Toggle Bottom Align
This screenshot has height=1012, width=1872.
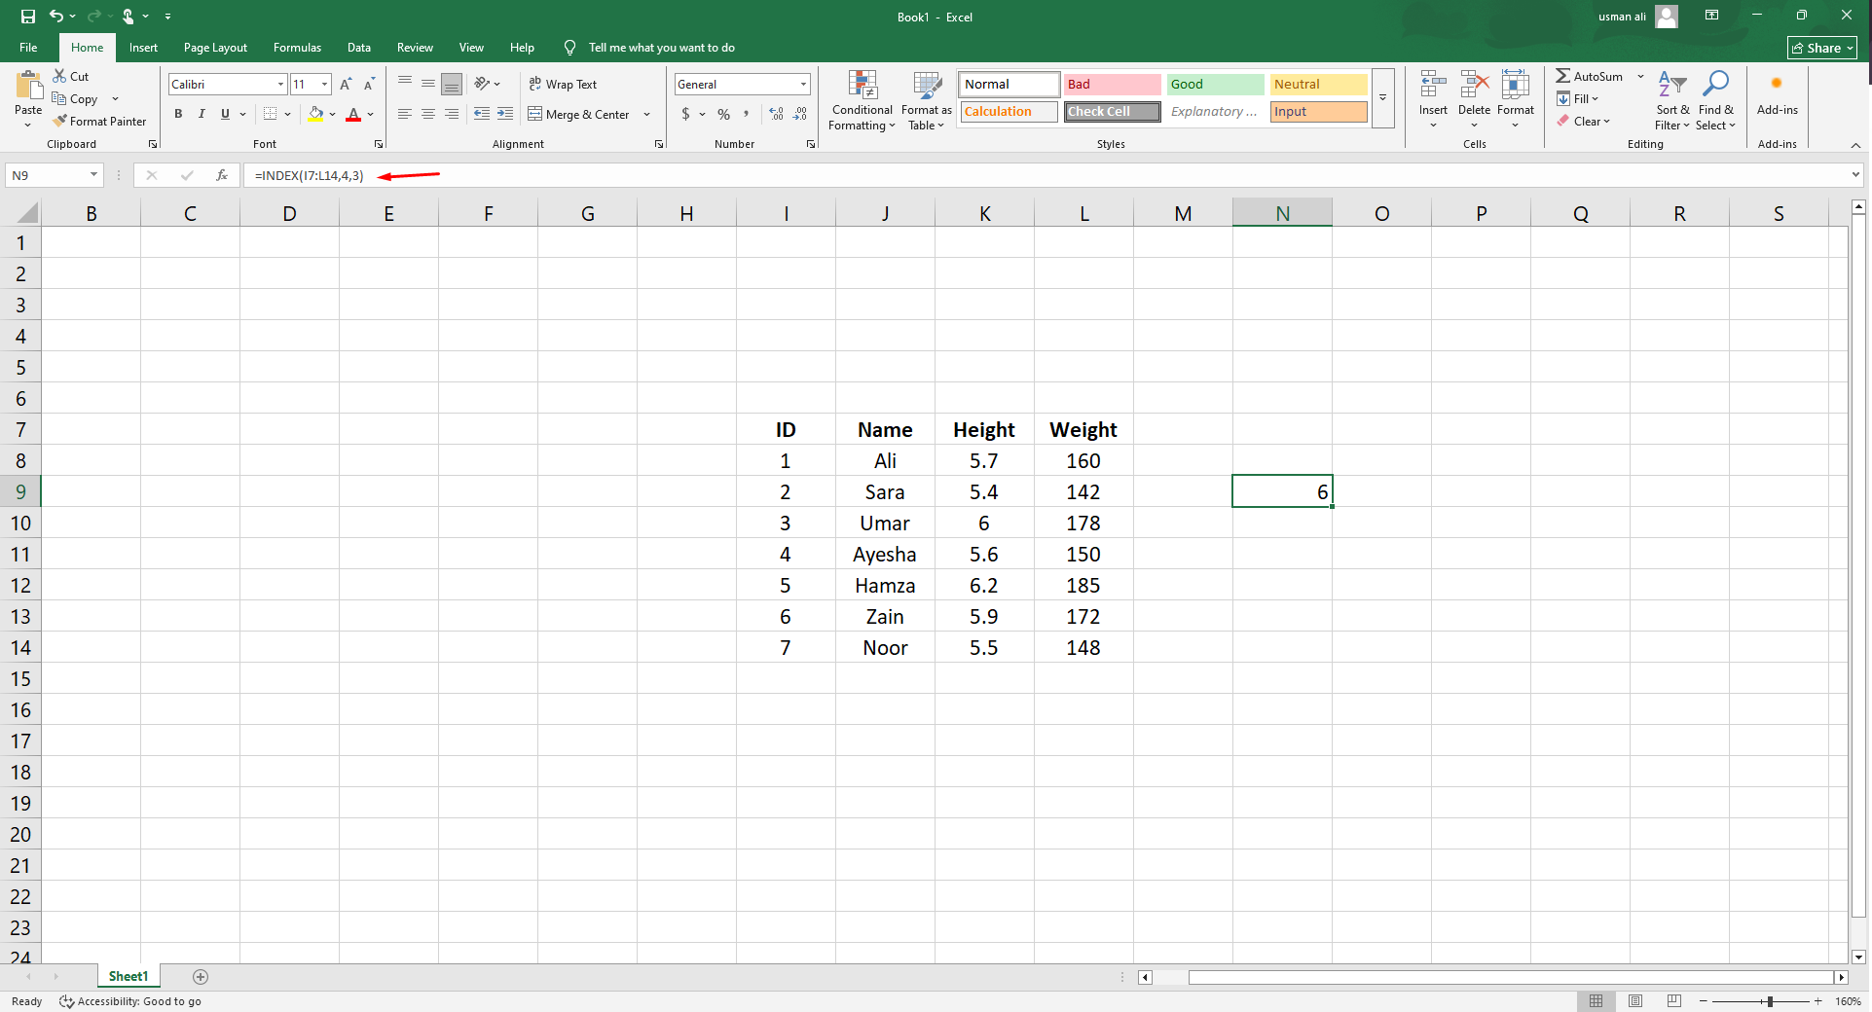click(x=452, y=85)
